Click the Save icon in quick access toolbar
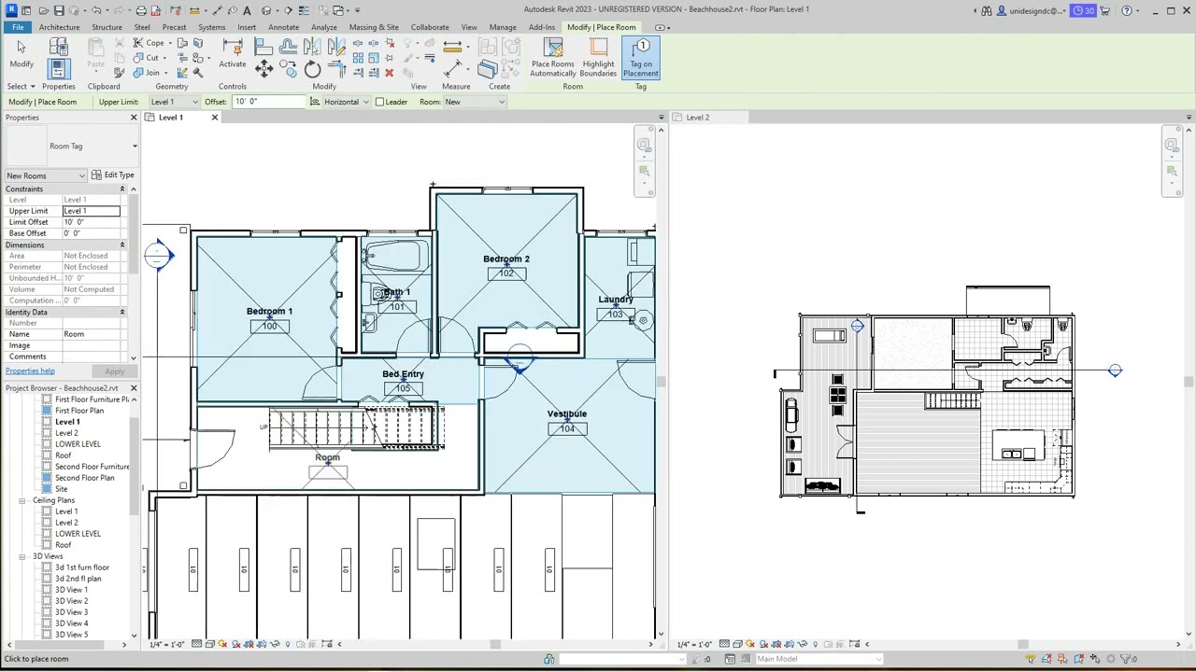 tap(59, 10)
